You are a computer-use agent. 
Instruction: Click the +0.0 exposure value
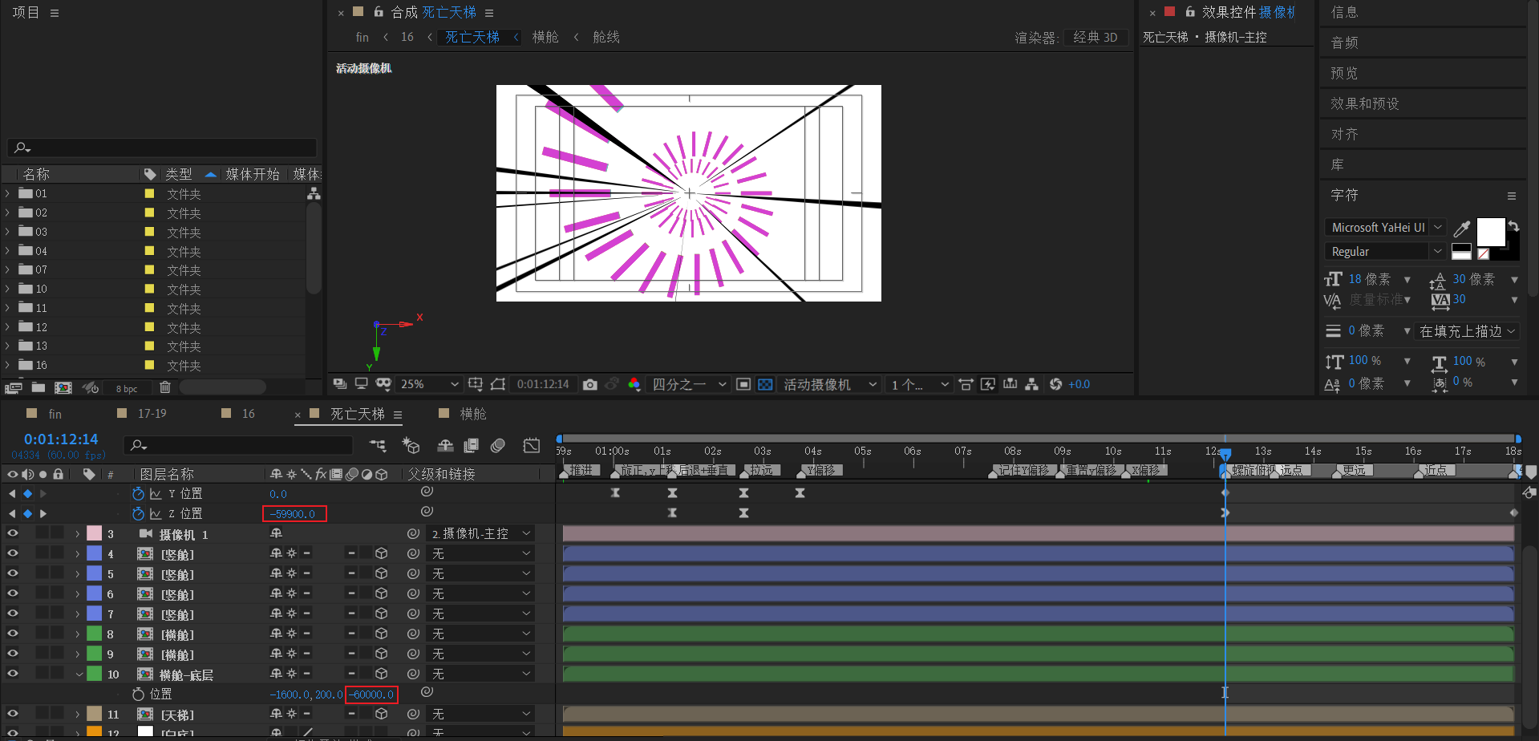pyautogui.click(x=1079, y=384)
